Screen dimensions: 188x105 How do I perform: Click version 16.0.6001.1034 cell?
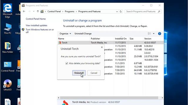pos(151,60)
